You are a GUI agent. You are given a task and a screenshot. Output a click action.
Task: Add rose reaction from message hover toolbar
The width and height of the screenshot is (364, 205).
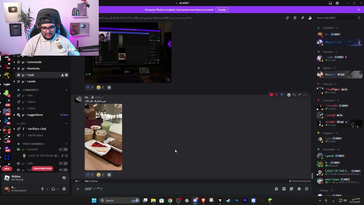[276, 95]
